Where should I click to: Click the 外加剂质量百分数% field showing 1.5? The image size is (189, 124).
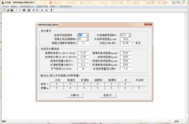[125, 69]
